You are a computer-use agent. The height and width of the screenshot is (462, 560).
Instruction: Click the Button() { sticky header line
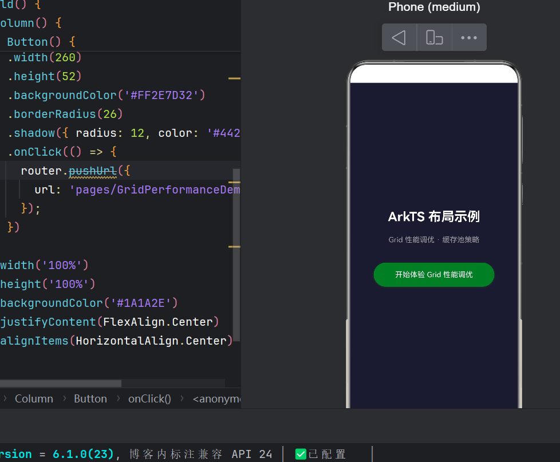pyautogui.click(x=41, y=42)
